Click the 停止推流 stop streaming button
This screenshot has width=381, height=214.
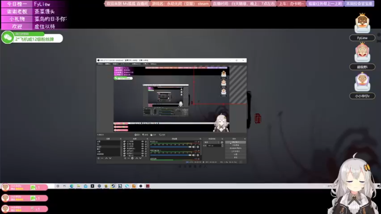[235, 142]
